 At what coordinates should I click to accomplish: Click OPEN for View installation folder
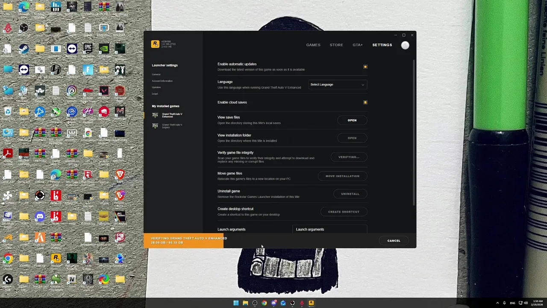click(352, 138)
